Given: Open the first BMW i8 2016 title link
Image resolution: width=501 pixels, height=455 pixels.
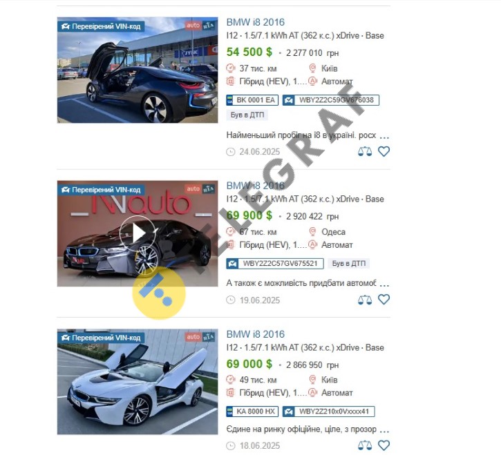Looking at the screenshot, I should coord(255,22).
